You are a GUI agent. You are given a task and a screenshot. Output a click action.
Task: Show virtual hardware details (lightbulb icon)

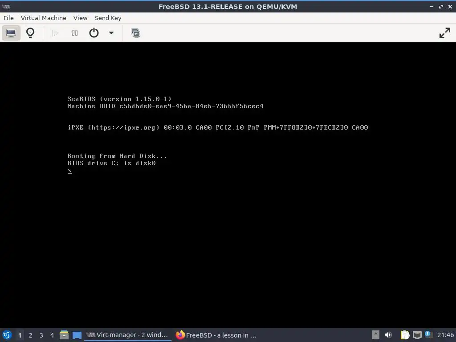pos(30,33)
